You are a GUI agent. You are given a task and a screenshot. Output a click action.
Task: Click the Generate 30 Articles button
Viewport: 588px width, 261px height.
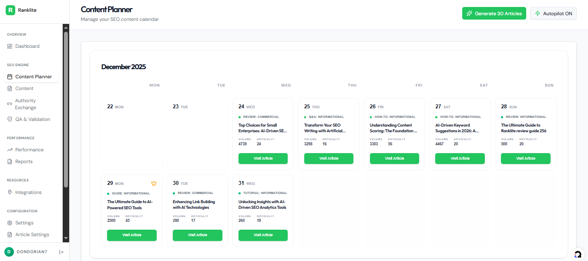[494, 13]
